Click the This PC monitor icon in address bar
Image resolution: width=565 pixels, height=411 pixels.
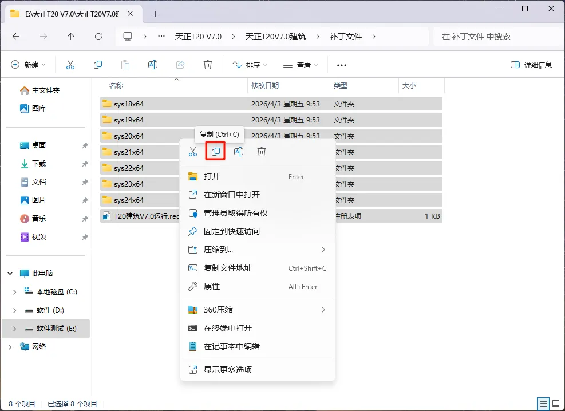(128, 37)
